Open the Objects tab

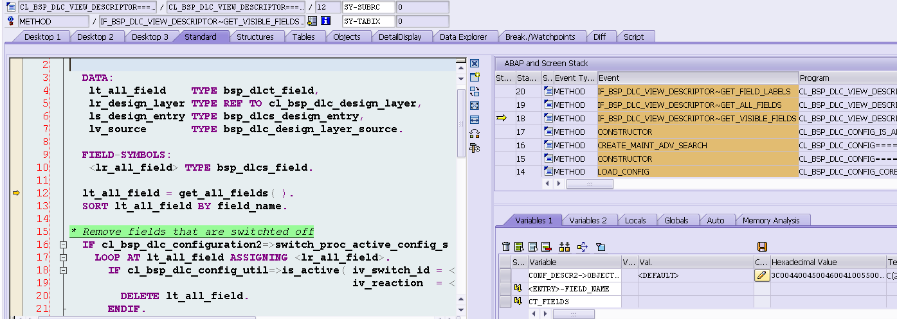347,37
